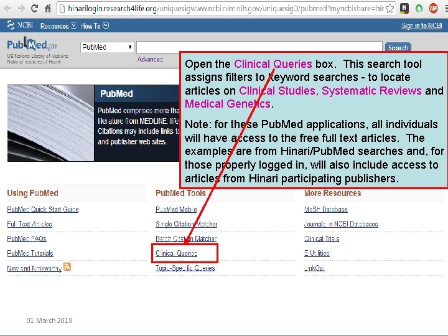Open Topic-Specific Queries link
This screenshot has height=336, width=448.
point(185,268)
